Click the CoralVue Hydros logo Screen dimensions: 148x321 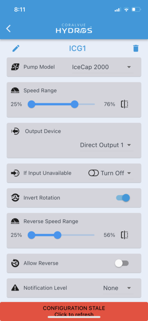[74, 29]
